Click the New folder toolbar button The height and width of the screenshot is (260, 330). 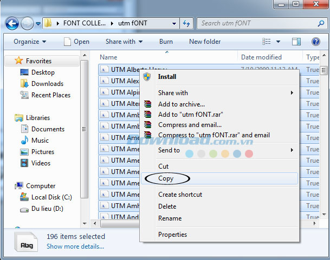(205, 42)
